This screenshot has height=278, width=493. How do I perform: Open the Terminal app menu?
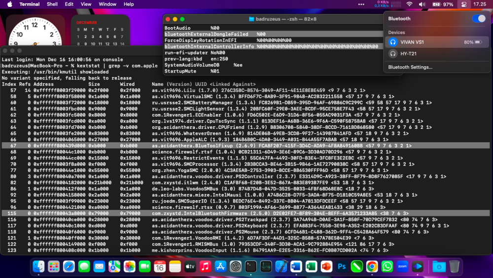point(30,4)
